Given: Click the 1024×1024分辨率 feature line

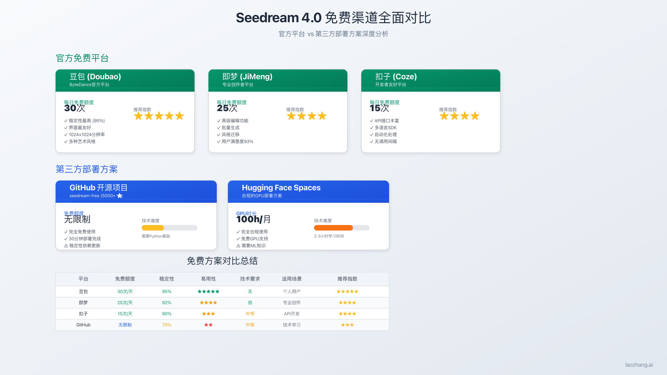Looking at the screenshot, I should 84,135.
